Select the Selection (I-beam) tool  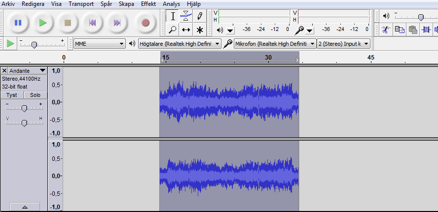tap(173, 16)
